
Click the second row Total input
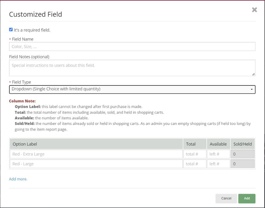pyautogui.click(x=195, y=164)
